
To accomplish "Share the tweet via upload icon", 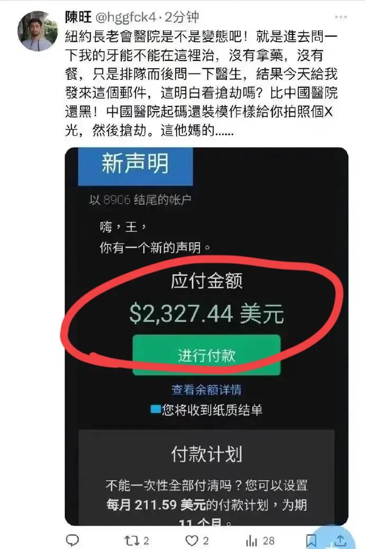I will pyautogui.click(x=340, y=540).
